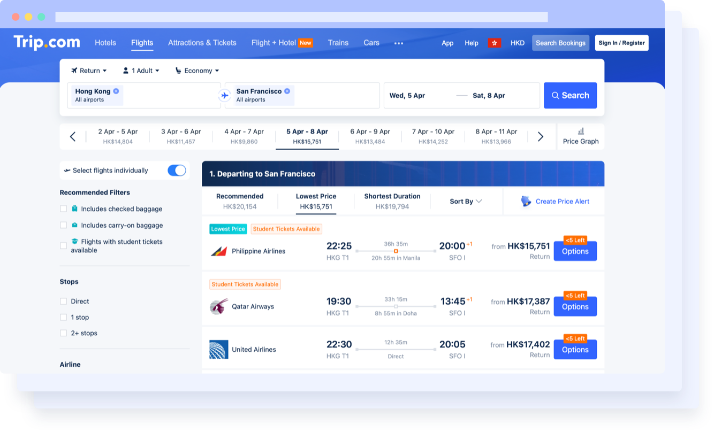
Task: Swap origin and destination airplane icon
Action: (x=224, y=95)
